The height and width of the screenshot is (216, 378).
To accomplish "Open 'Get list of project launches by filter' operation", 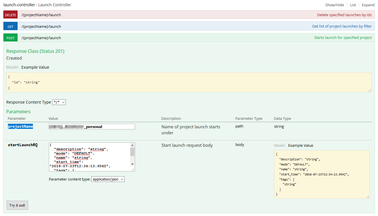I will 342,26.
